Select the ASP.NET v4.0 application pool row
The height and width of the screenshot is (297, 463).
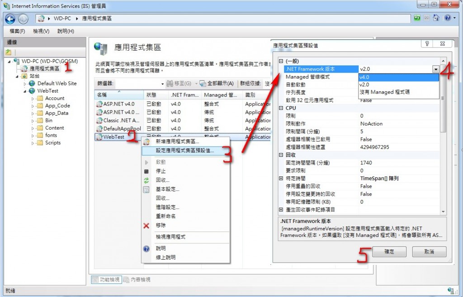pyautogui.click(x=183, y=104)
